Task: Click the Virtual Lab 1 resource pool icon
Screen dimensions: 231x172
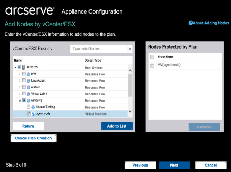Action: (28, 94)
